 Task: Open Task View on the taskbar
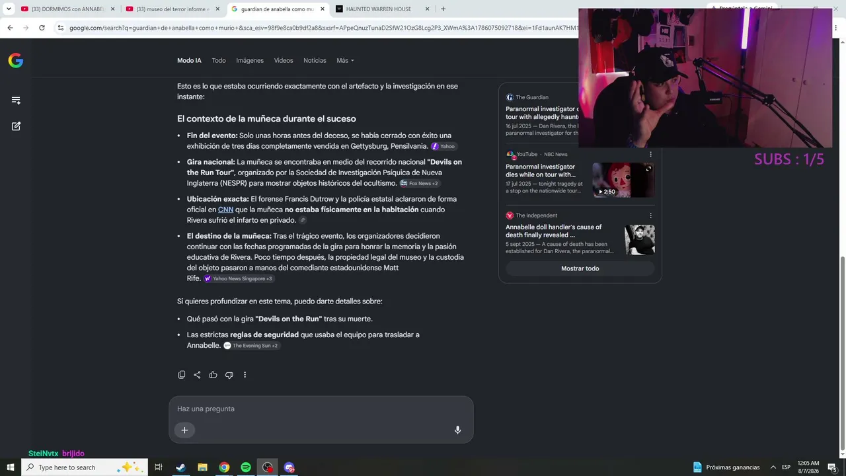159,467
